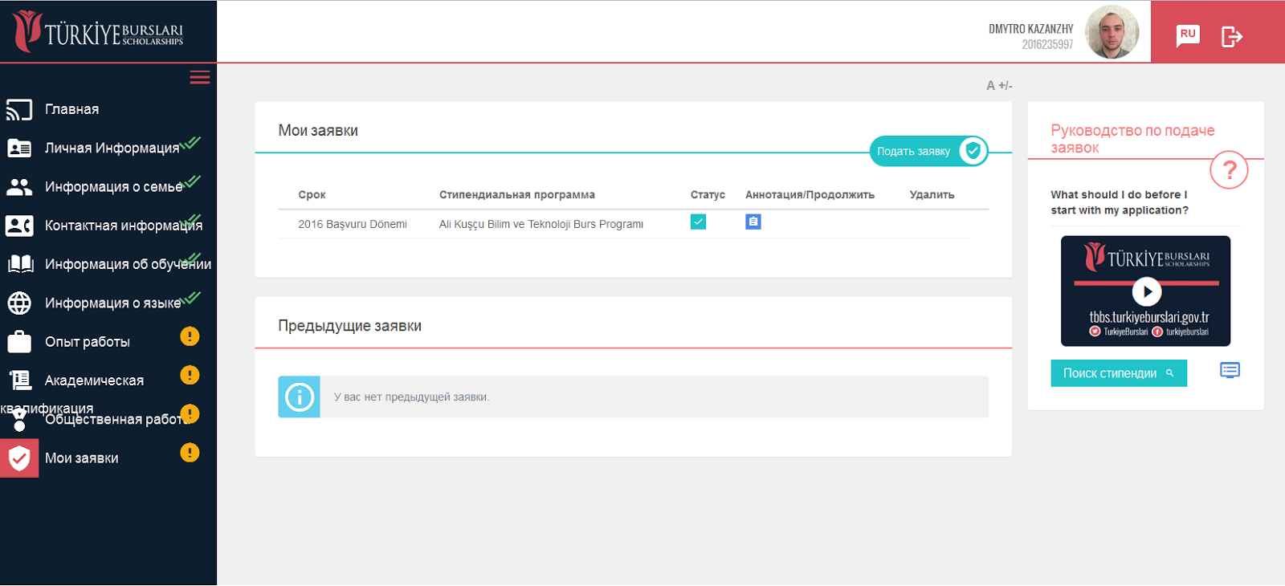The image size is (1285, 586).
Task: Click the Контактная информация phone-card icon
Action: 19,226
